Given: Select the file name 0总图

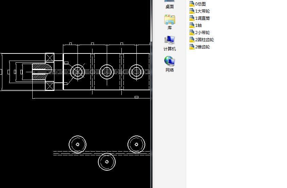Looking at the screenshot, I should pos(200,4).
